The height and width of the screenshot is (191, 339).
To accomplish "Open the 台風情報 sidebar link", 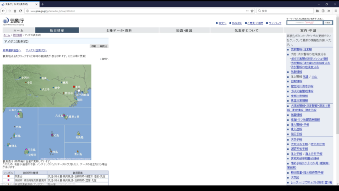I will pos(296,81).
